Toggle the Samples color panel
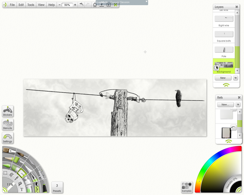 [187, 187]
